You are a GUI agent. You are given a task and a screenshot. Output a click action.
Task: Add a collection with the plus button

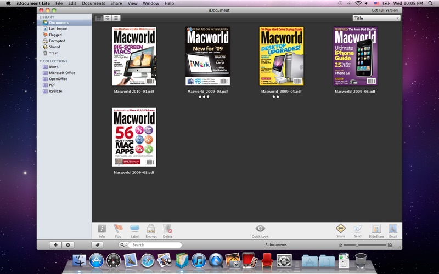[55, 245]
